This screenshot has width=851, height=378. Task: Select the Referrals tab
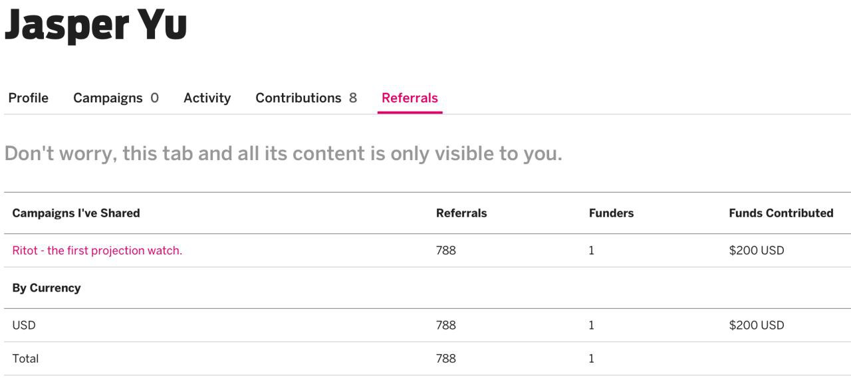tap(410, 98)
